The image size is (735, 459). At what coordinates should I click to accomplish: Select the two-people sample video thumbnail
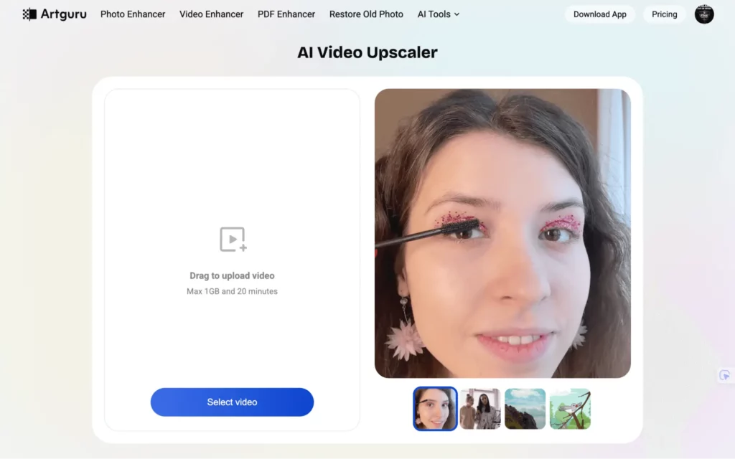coord(479,407)
